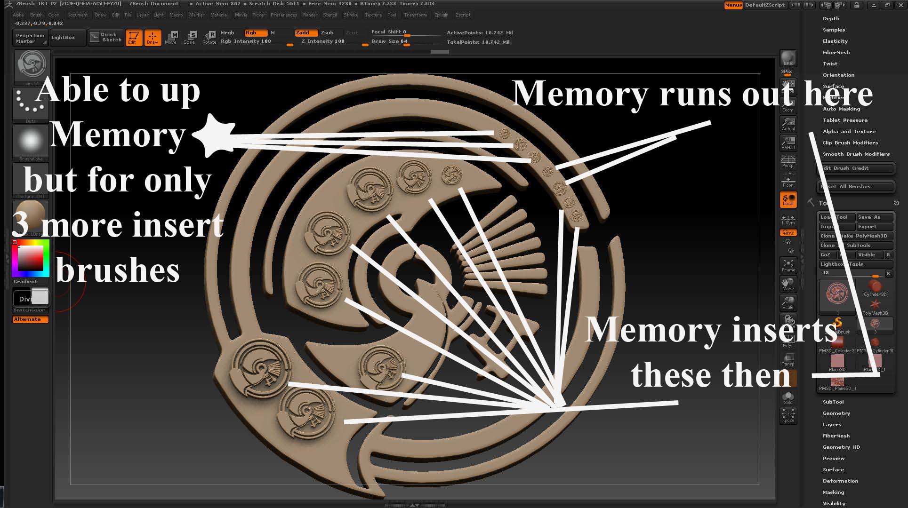908x508 pixels.
Task: Open the Quick Sketch tool
Action: pos(105,37)
